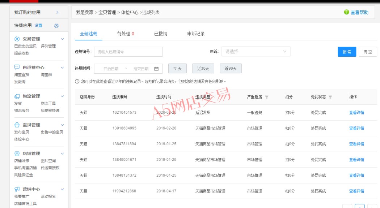Select the 2018-04-17 date cell
The image size is (380, 208).
click(166, 191)
